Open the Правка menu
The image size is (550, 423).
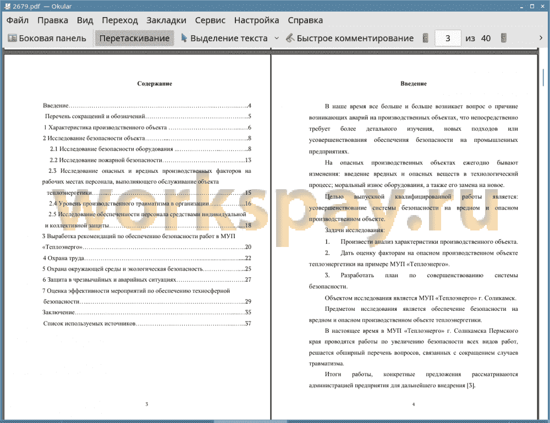click(53, 20)
